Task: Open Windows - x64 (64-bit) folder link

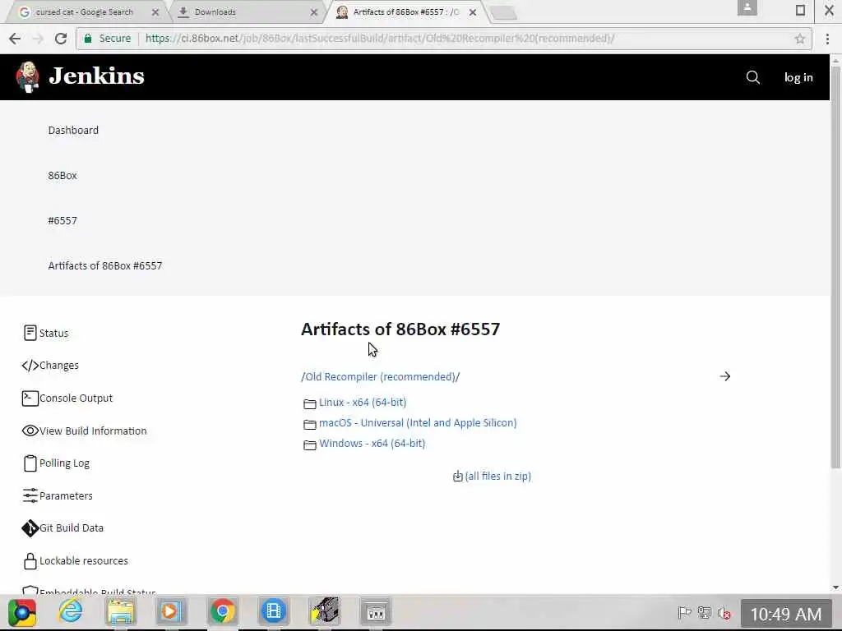Action: [x=372, y=443]
